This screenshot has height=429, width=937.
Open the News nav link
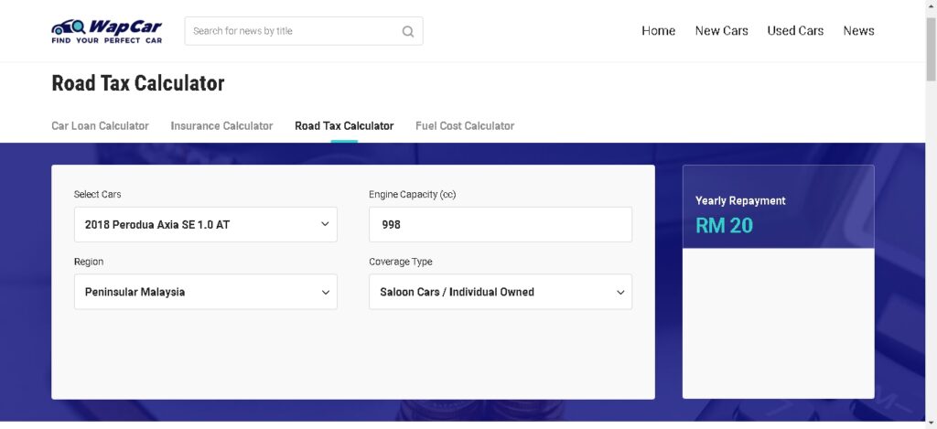pyautogui.click(x=858, y=30)
